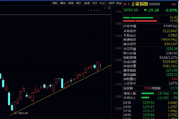Screen dimensions: 179x119
Task: Click the 最低指数 value 3229.31
Action: click(x=172, y=74)
